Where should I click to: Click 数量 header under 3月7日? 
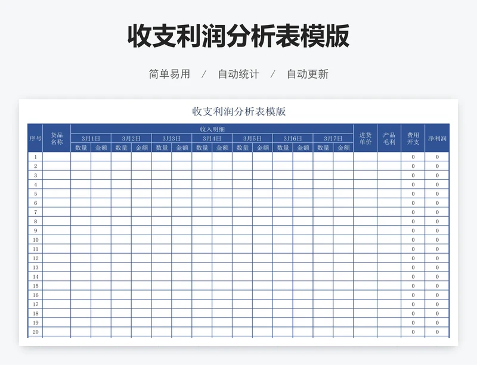pos(323,148)
